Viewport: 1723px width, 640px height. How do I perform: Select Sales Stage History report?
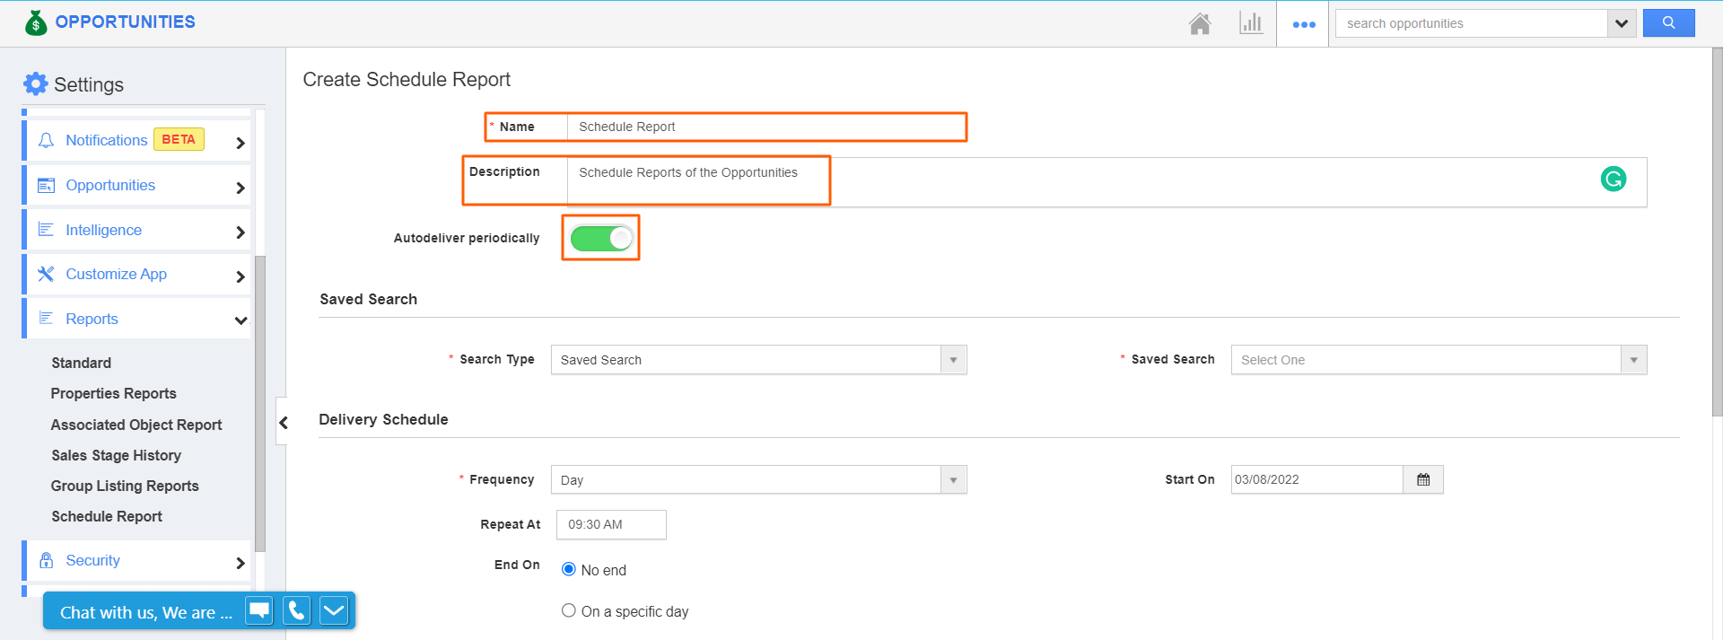(x=116, y=455)
